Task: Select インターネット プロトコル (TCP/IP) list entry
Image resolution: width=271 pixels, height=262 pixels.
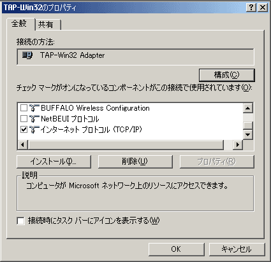Action: point(91,129)
